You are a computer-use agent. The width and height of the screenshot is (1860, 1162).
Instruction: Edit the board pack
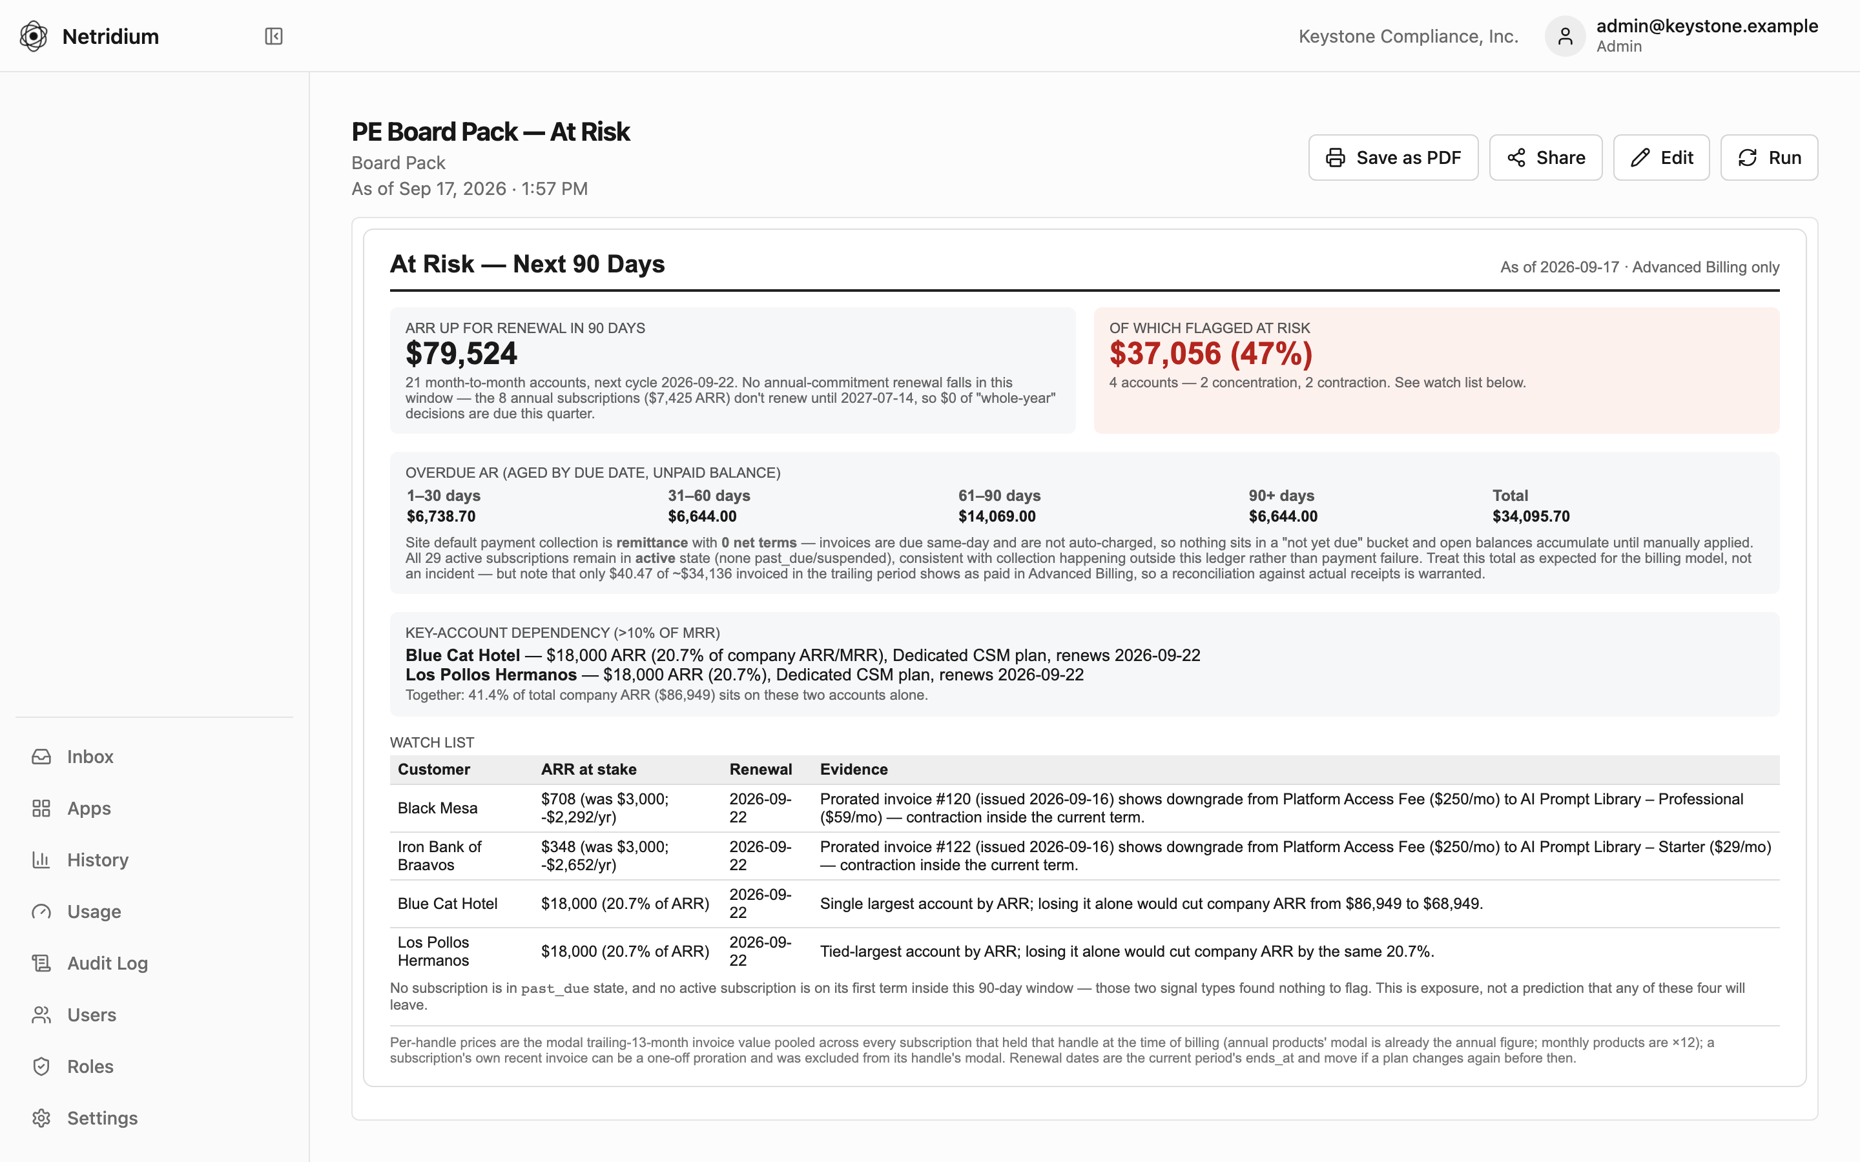pos(1661,158)
